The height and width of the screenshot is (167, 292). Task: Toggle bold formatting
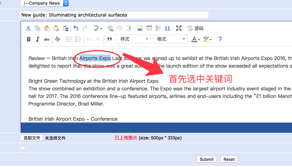(29, 39)
